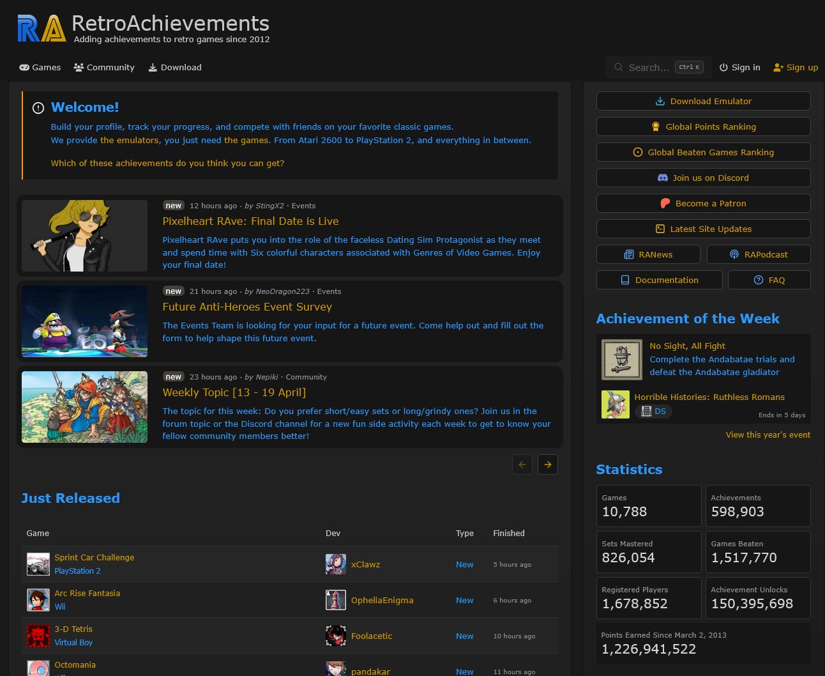Click Sign up
The image size is (825, 676).
point(796,67)
